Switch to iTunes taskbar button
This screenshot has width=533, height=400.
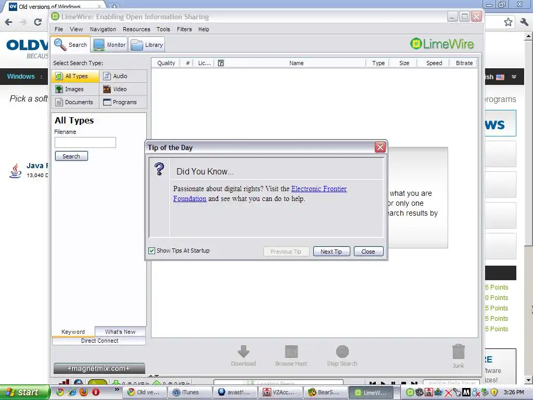(x=190, y=392)
